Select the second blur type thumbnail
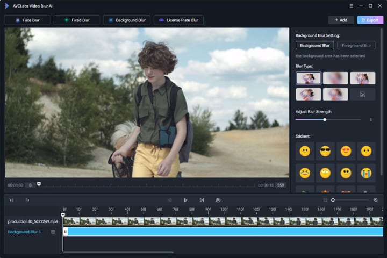 point(335,78)
